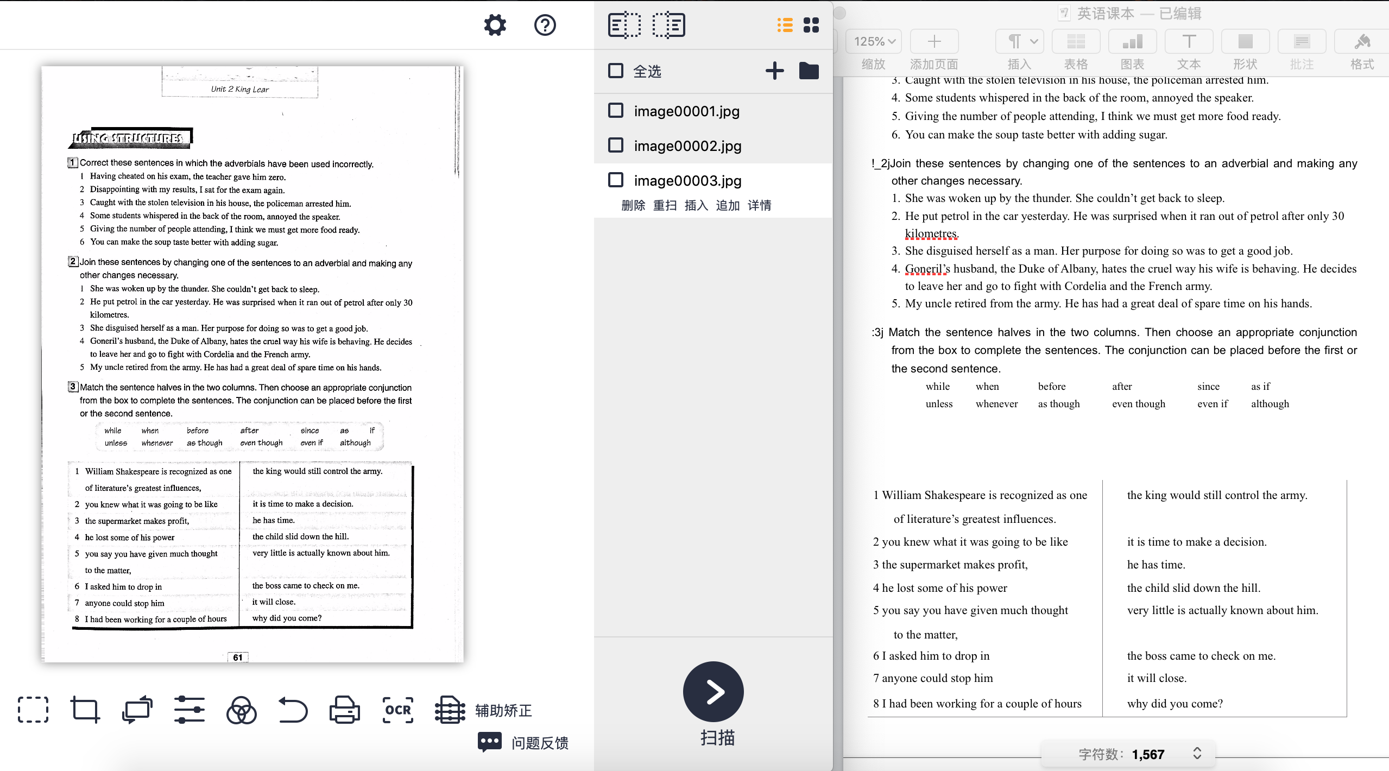The width and height of the screenshot is (1389, 771).
Task: Expand the 插入 insert dropdown
Action: 1020,42
